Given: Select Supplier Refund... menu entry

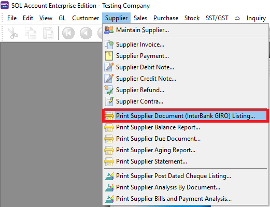Looking at the screenshot, I should 186,90.
